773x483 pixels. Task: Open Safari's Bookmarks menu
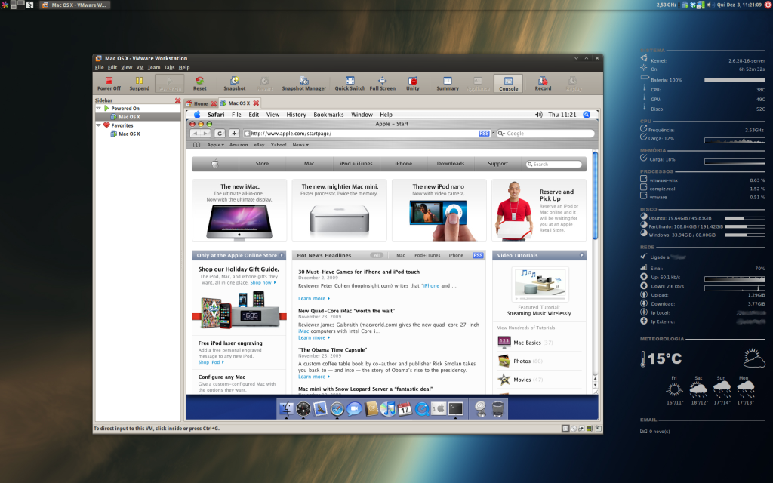[x=328, y=115]
